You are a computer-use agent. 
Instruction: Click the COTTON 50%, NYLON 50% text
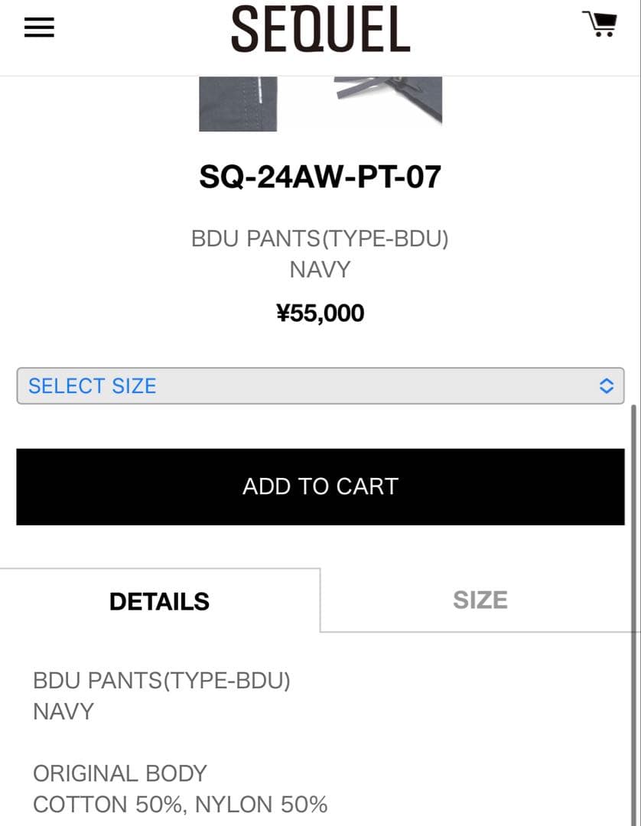(180, 805)
